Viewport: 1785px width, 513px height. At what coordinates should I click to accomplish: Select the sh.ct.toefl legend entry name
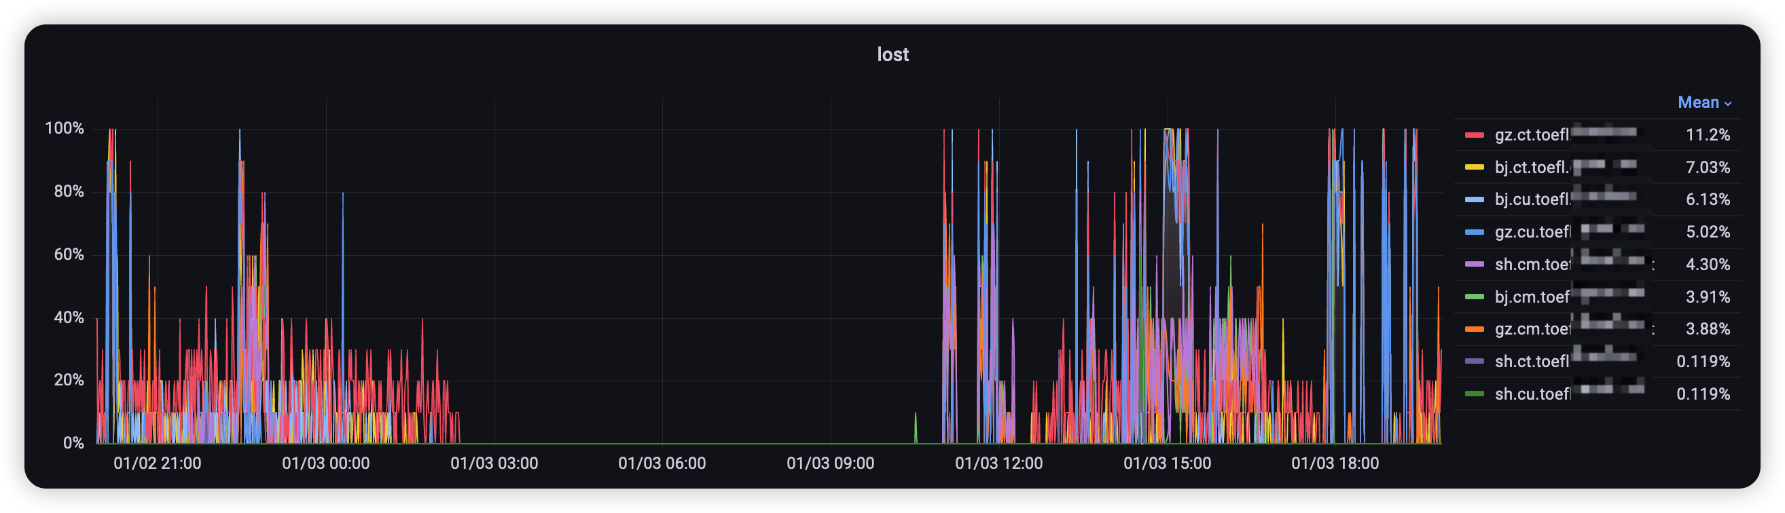coord(1532,362)
